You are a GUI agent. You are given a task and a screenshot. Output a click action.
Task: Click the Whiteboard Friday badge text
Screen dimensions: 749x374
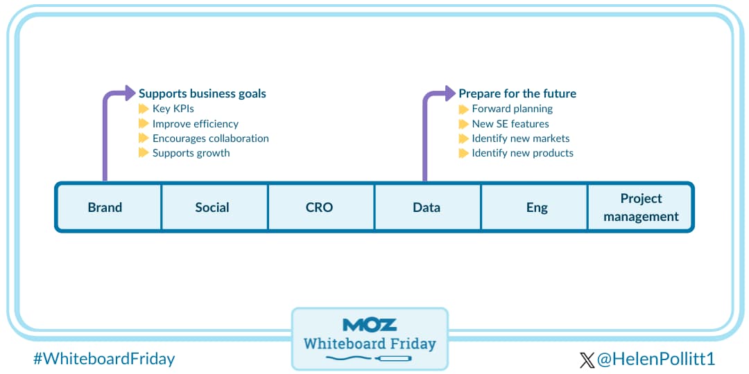click(370, 344)
